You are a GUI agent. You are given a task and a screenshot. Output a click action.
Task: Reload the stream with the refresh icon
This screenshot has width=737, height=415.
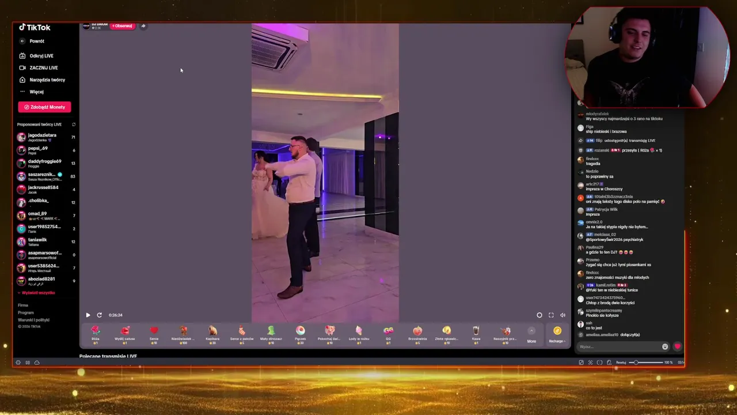(99, 315)
